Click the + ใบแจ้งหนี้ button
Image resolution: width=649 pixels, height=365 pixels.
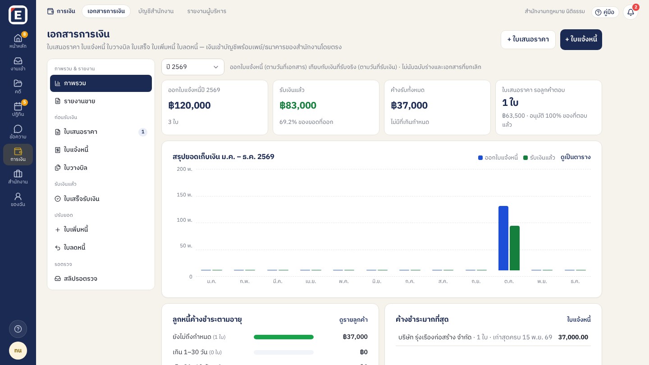pyautogui.click(x=581, y=40)
